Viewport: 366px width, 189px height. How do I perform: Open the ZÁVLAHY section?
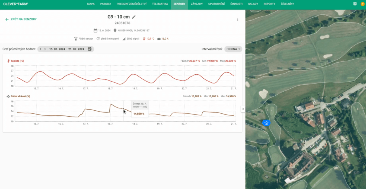click(197, 4)
